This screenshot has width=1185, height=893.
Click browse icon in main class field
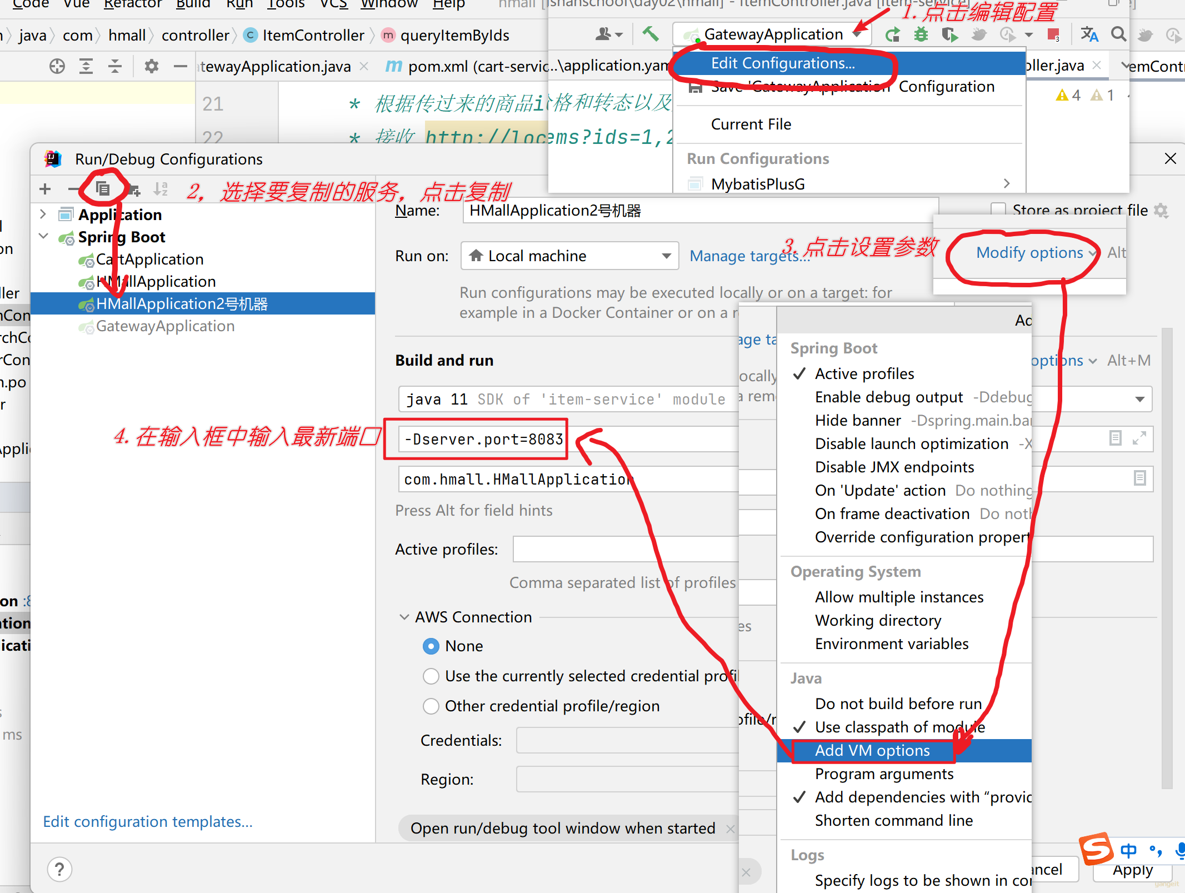[x=1139, y=478]
